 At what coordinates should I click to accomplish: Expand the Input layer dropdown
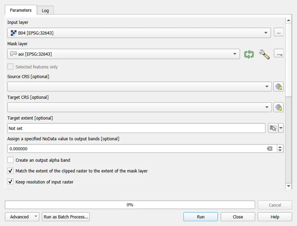point(266,33)
